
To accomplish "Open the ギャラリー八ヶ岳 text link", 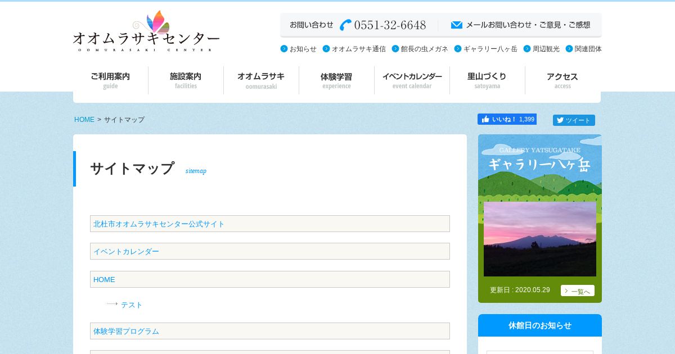I will [490, 49].
